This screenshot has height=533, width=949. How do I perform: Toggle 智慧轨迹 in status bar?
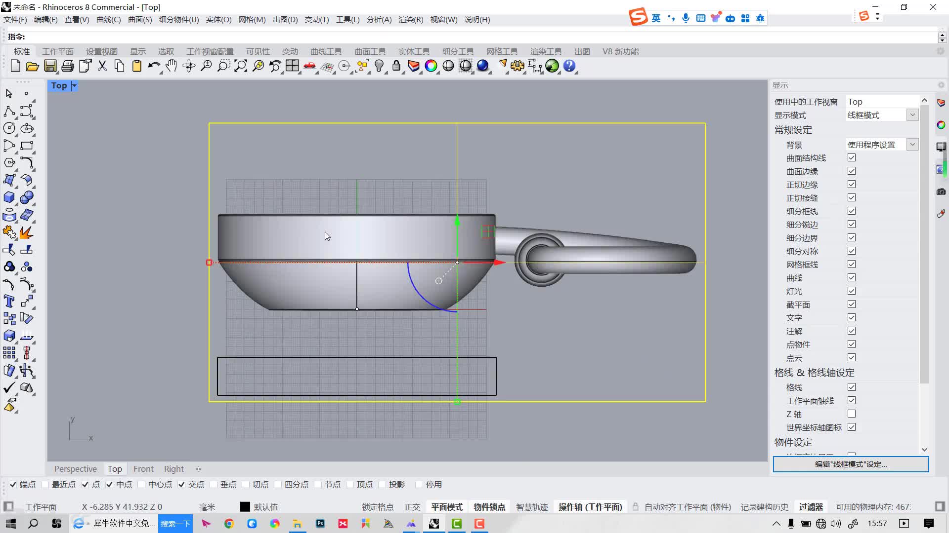pyautogui.click(x=532, y=507)
